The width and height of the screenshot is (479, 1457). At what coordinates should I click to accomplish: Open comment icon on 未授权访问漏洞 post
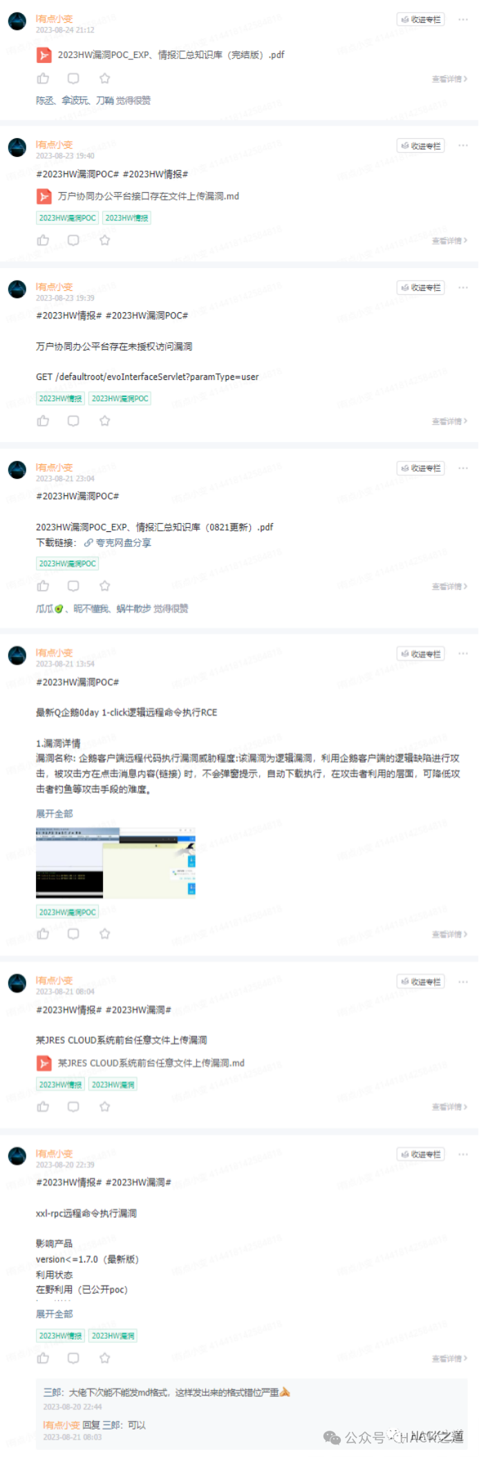(73, 421)
